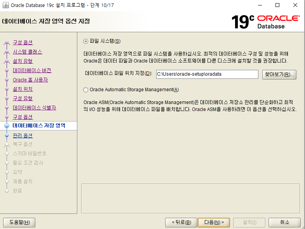
Task: Click the greyed 스키마 비밀번호 step
Action: point(30,154)
